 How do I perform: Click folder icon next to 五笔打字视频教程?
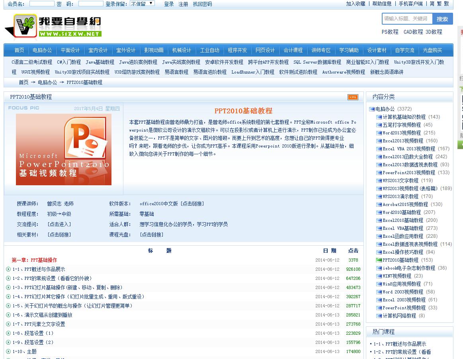pyautogui.click(x=379, y=125)
